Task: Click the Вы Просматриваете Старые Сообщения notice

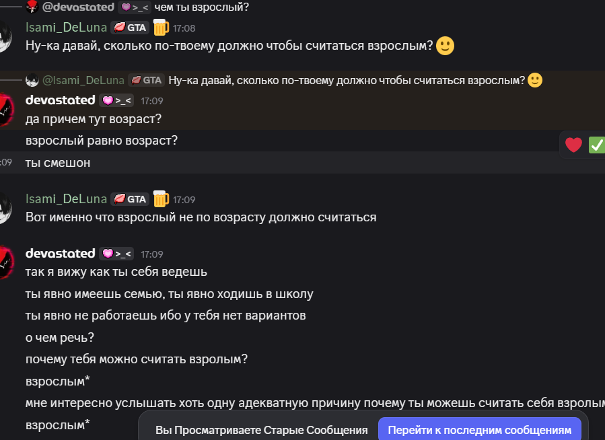Action: [261, 430]
